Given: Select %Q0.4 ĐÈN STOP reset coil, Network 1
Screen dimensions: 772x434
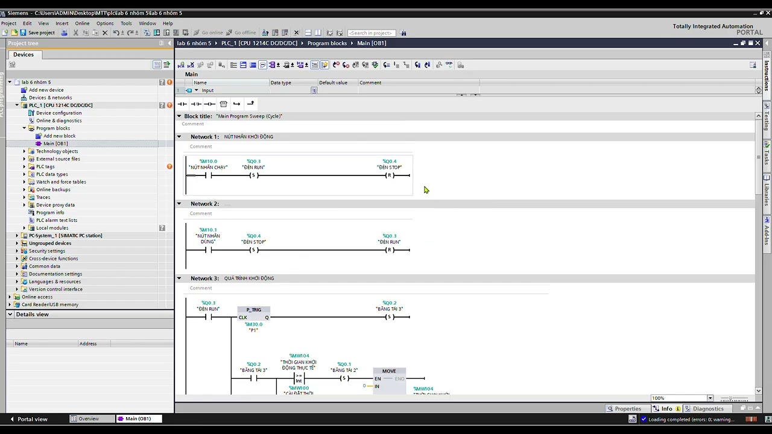Looking at the screenshot, I should (x=390, y=175).
